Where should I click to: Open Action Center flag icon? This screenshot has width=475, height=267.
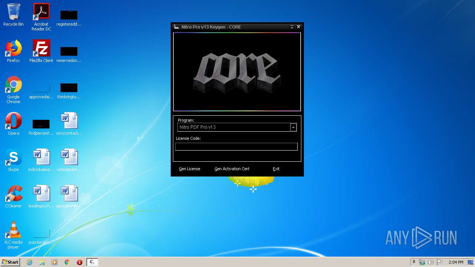click(440, 262)
